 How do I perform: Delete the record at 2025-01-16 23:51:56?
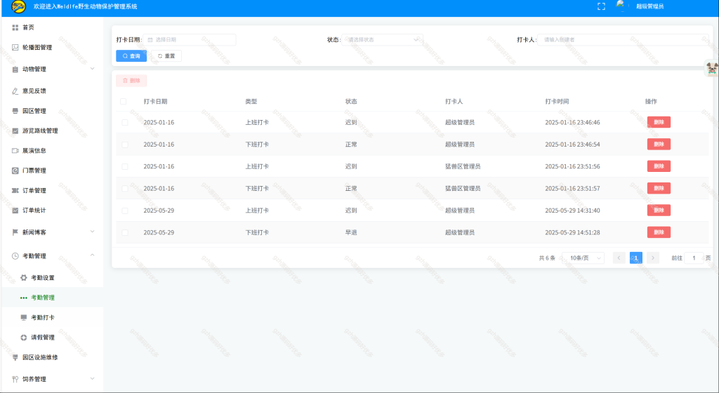click(x=659, y=166)
